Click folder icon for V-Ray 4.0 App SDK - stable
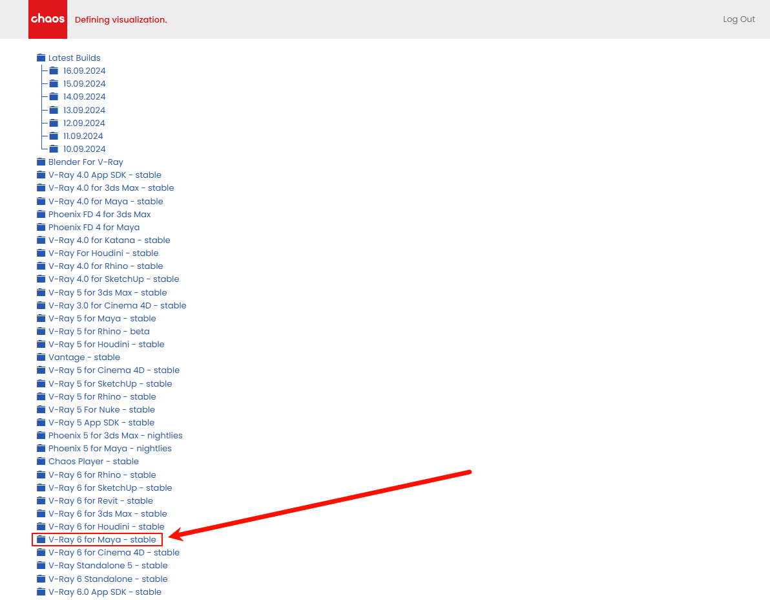Viewport: 770px width, 600px height. (41, 175)
